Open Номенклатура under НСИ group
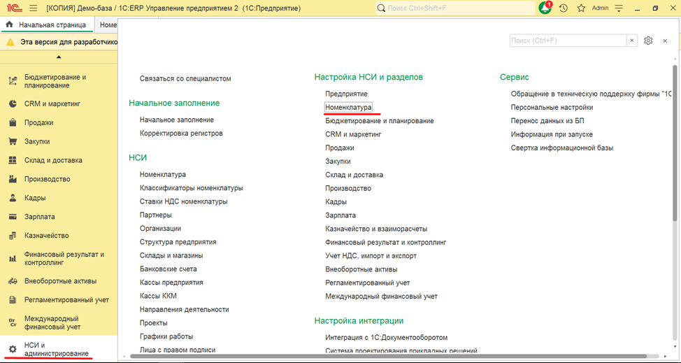 pyautogui.click(x=163, y=174)
